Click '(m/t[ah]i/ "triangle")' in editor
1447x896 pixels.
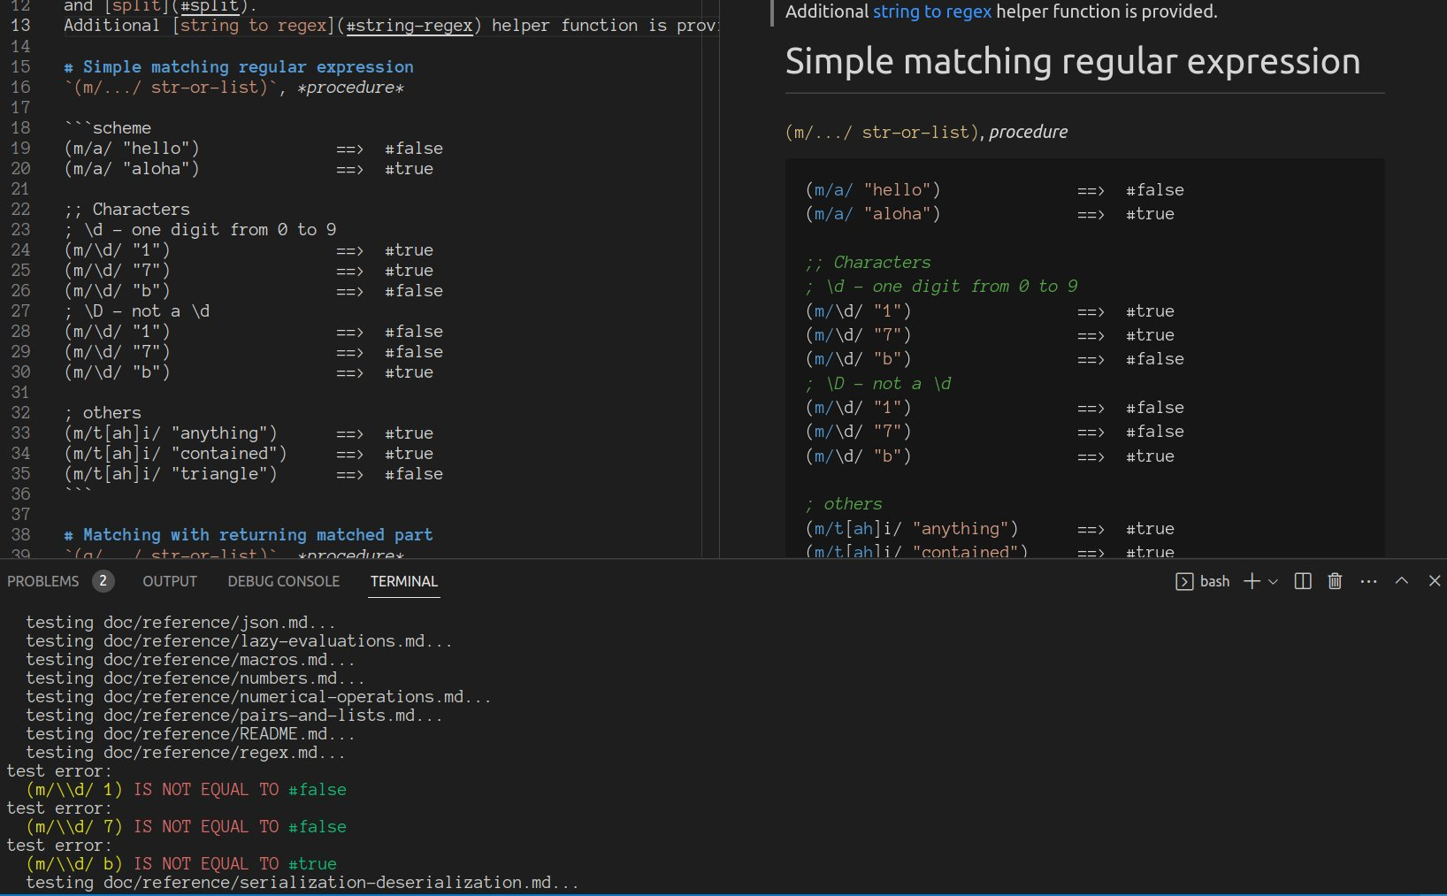(171, 474)
